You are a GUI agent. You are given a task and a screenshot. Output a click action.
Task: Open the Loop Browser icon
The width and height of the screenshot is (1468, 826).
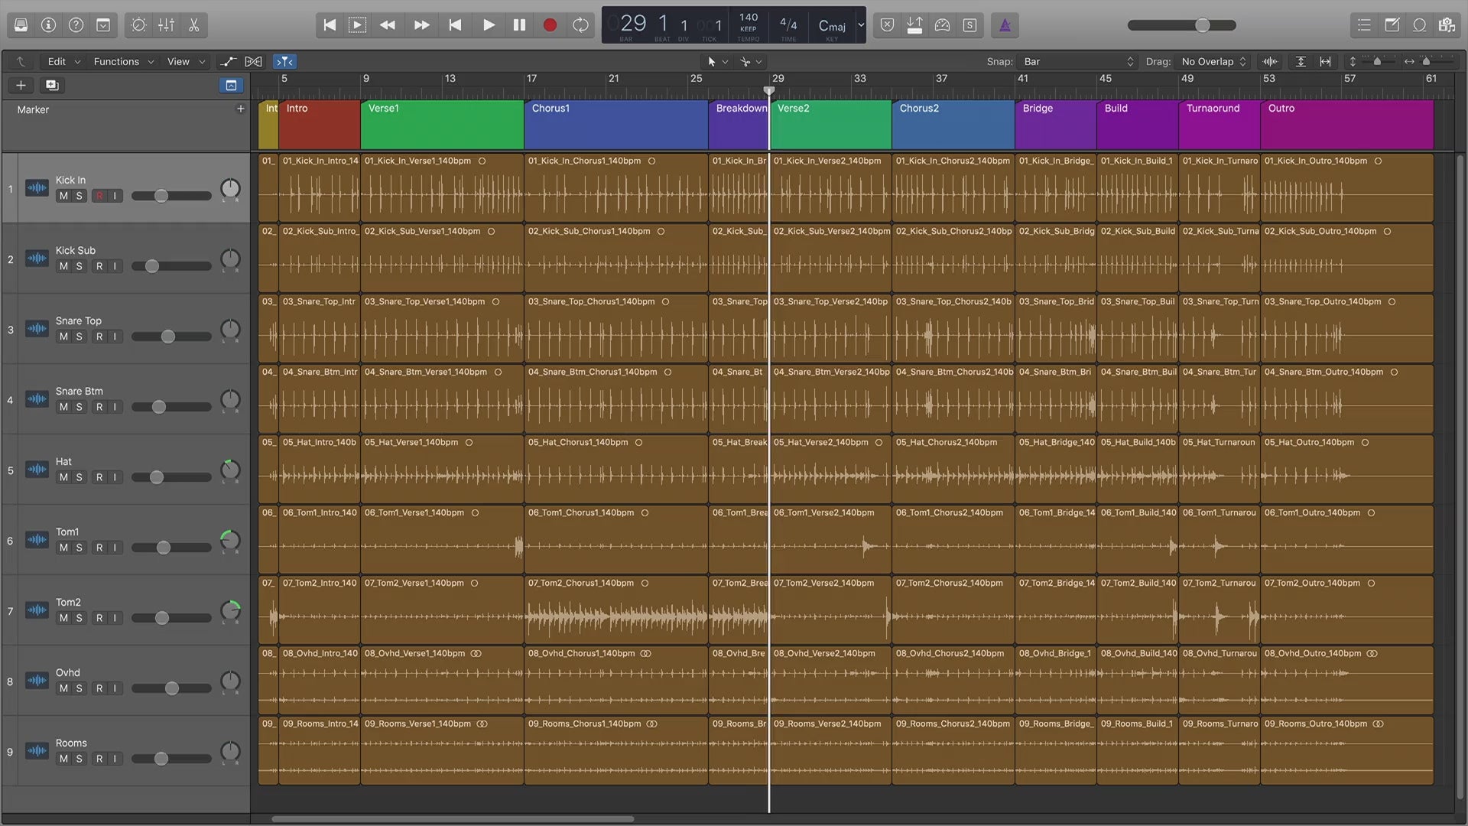(x=1419, y=25)
